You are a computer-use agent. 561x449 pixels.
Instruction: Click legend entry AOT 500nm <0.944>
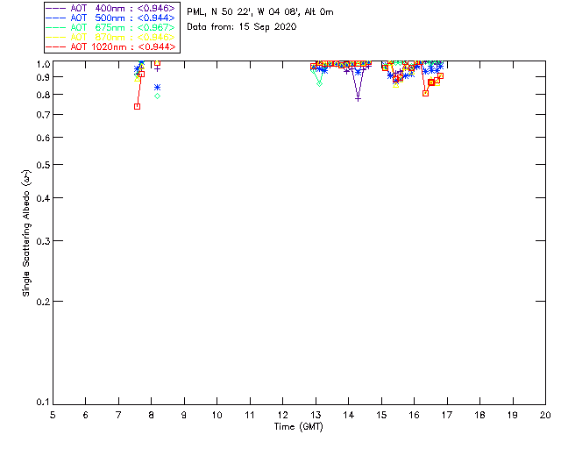(110, 18)
